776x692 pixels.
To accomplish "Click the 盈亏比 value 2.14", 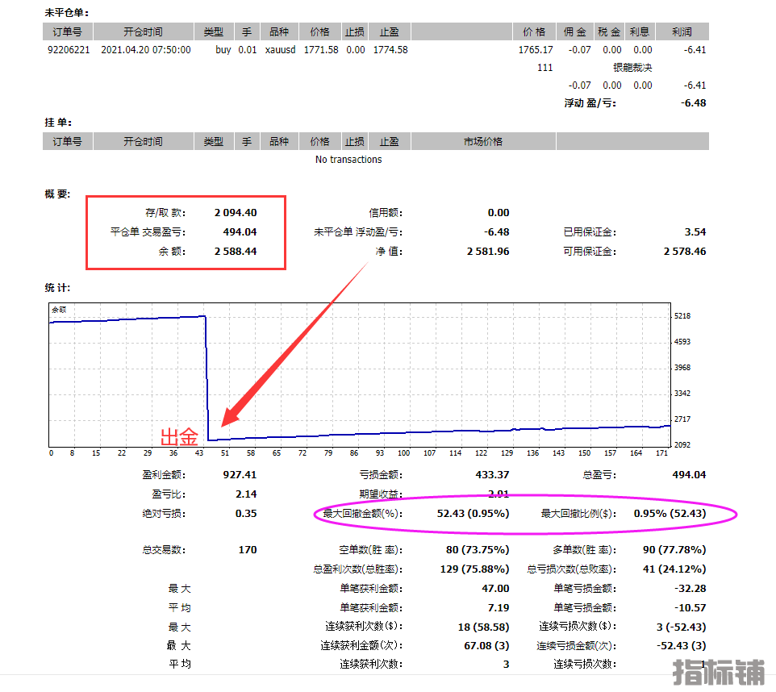I will click(245, 494).
